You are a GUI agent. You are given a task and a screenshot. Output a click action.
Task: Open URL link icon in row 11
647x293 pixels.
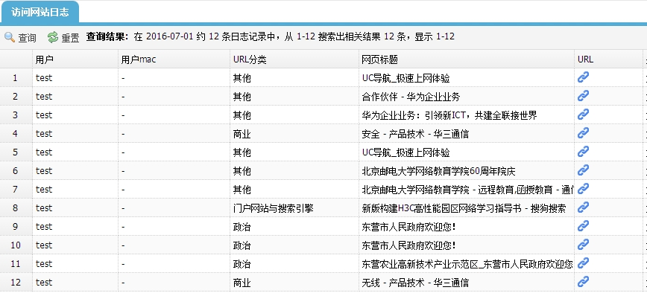click(x=583, y=263)
